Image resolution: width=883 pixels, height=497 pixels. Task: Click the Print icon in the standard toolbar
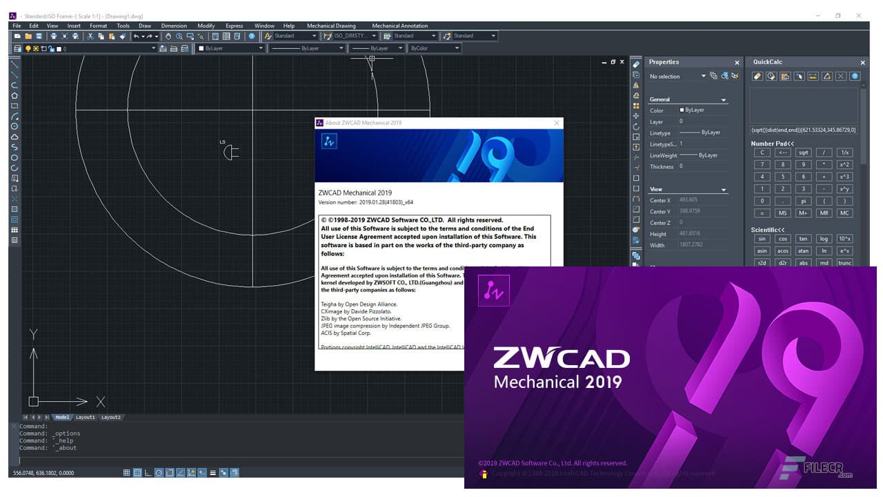(53, 36)
